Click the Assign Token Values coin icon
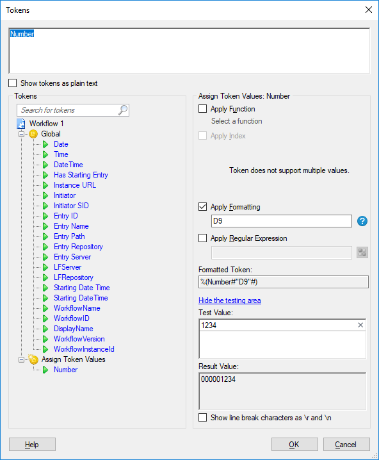379x460 pixels. coord(33,359)
